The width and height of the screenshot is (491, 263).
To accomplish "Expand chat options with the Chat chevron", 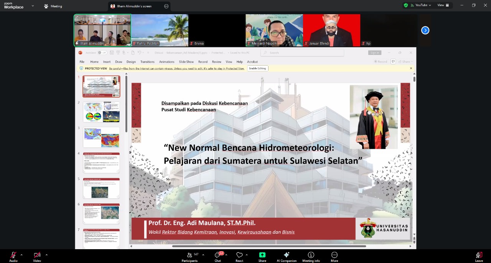I will click(x=226, y=255).
